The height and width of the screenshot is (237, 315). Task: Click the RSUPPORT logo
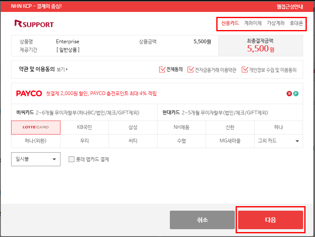pos(34,24)
